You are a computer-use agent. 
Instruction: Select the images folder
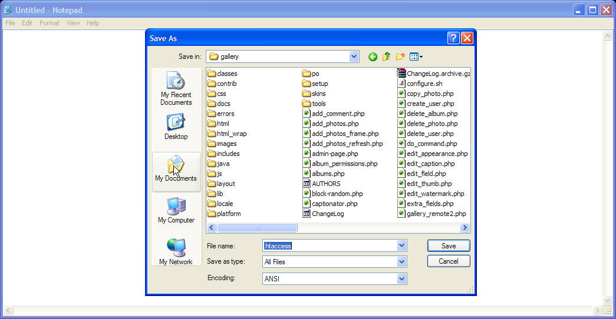point(222,144)
